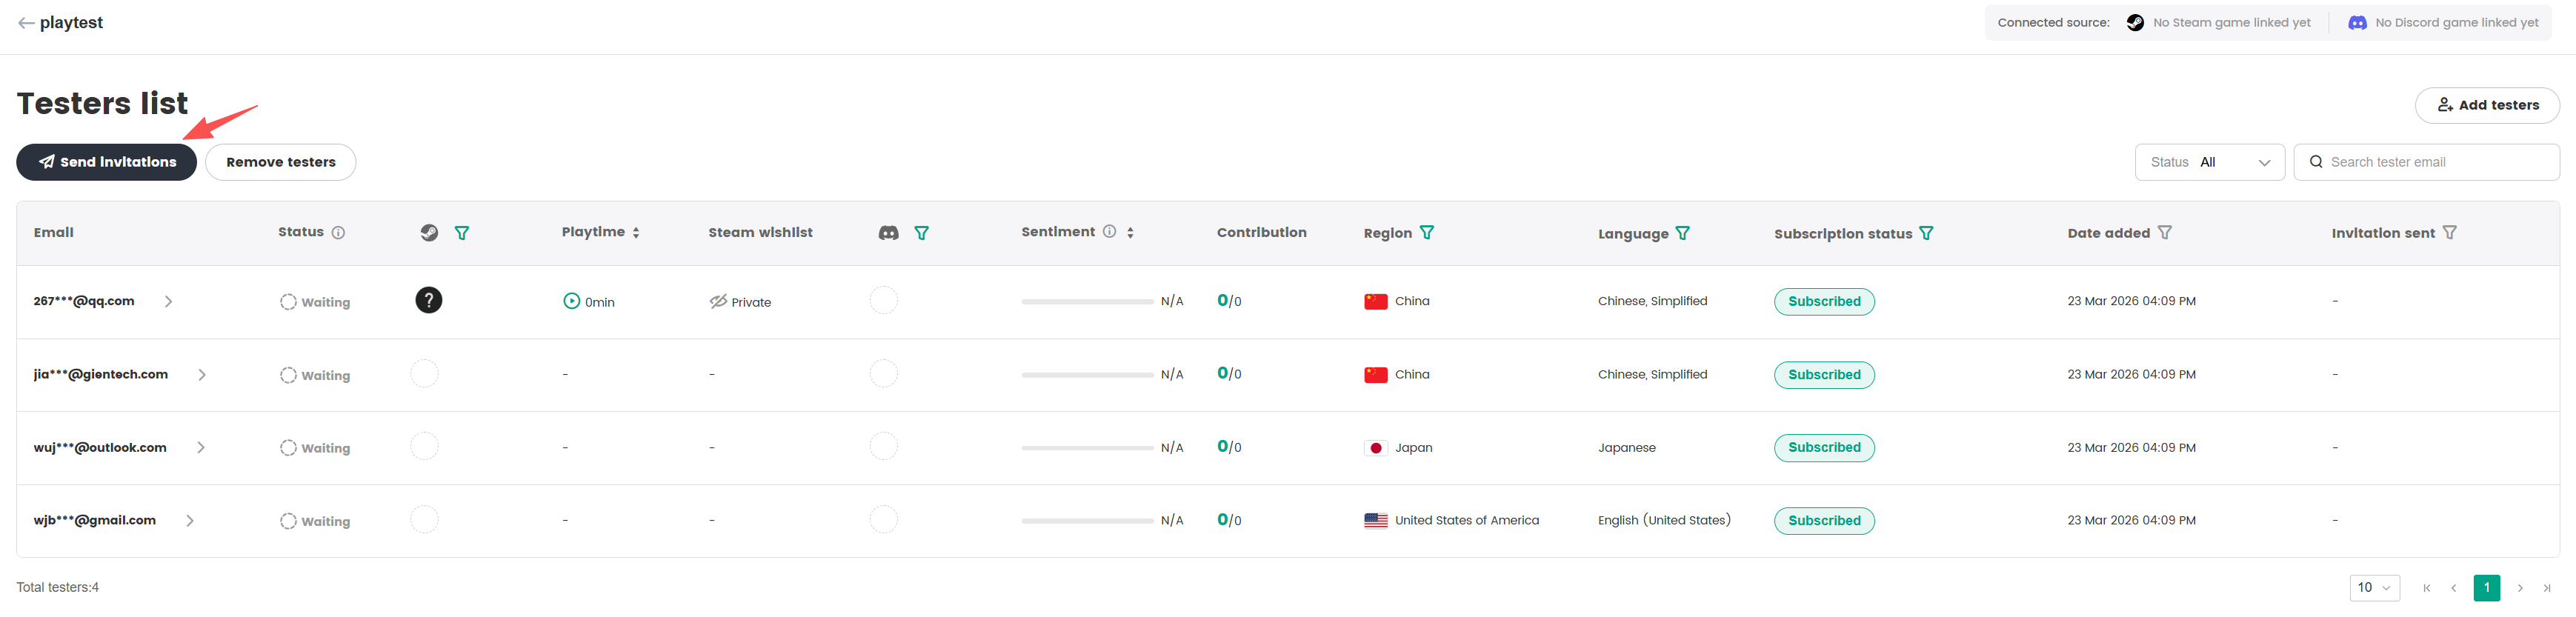This screenshot has height=617, width=2576.
Task: Click the email wjb***@gmail.com
Action: [95, 521]
